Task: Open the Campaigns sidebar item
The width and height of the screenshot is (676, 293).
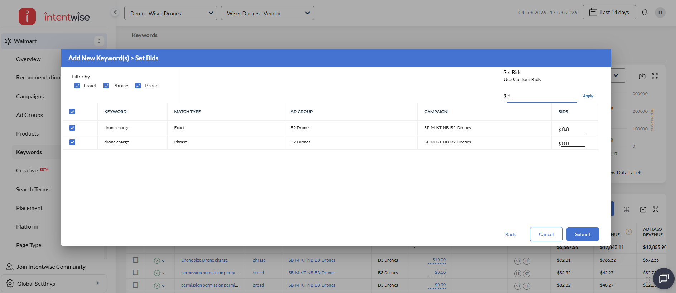Action: click(x=30, y=97)
